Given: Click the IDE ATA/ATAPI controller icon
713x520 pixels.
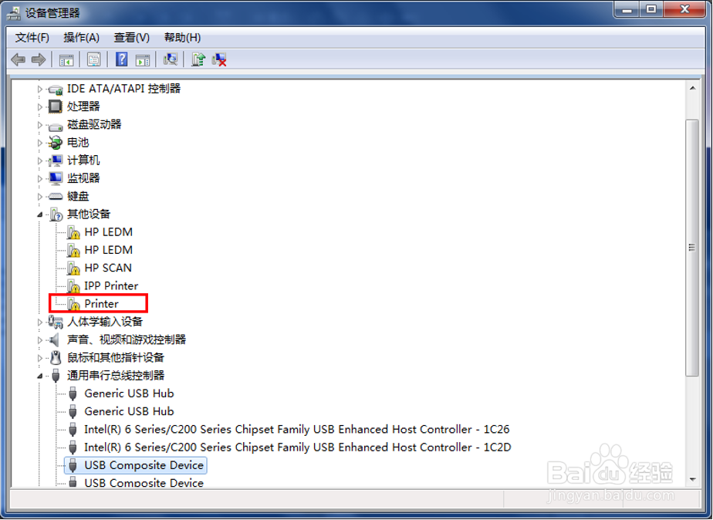Looking at the screenshot, I should [56, 89].
